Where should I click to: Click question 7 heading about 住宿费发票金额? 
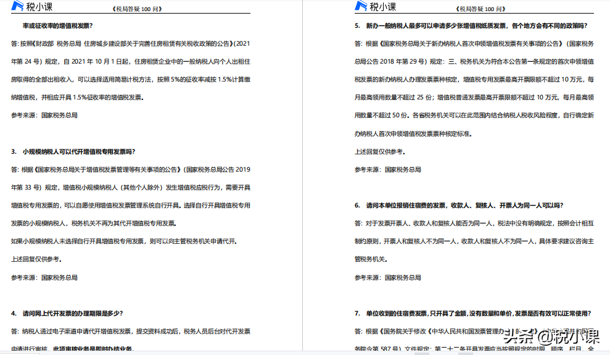coord(472,313)
